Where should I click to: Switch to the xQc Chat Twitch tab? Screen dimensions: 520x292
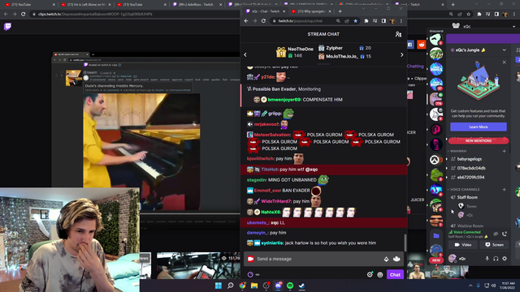[x=266, y=11]
